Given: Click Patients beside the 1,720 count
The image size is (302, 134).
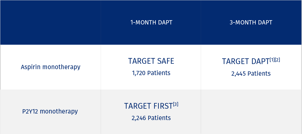Looking at the screenshot, I should [x=159, y=73].
